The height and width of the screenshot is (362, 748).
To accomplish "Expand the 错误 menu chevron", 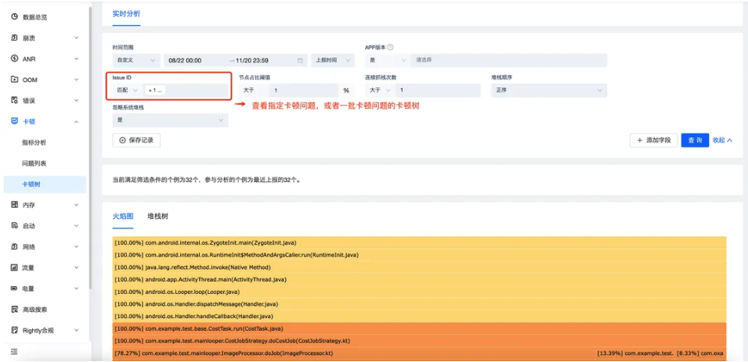I will tap(76, 101).
